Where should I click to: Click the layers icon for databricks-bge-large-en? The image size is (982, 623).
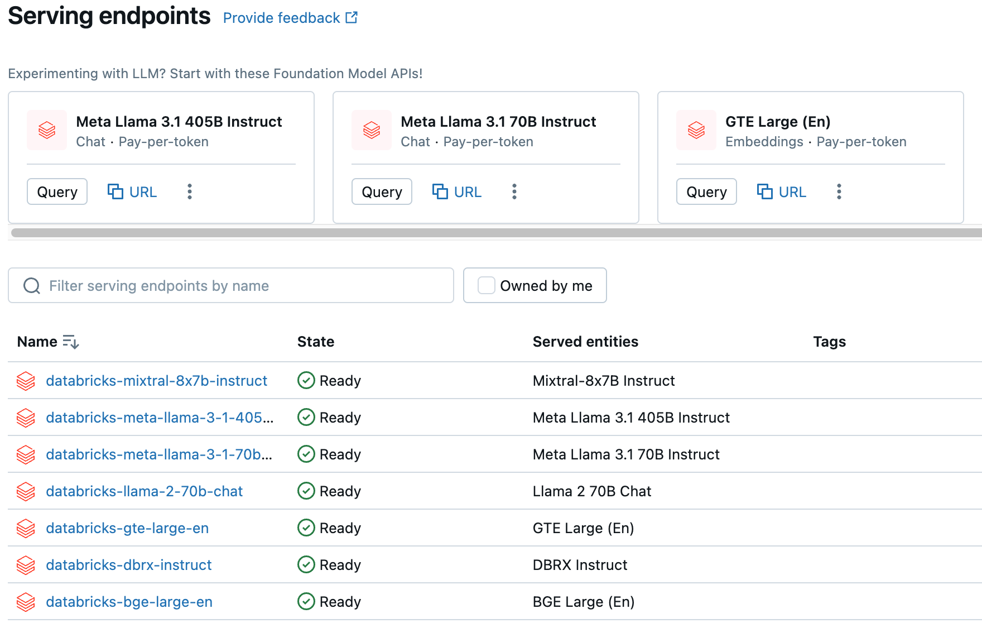26,602
